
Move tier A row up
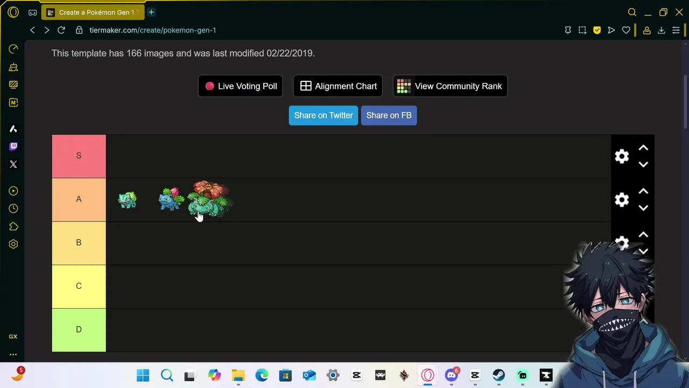coord(643,191)
